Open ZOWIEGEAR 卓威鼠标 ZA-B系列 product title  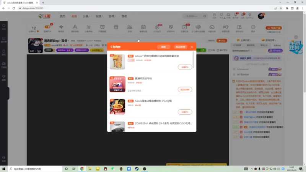pyautogui.click(x=163, y=123)
